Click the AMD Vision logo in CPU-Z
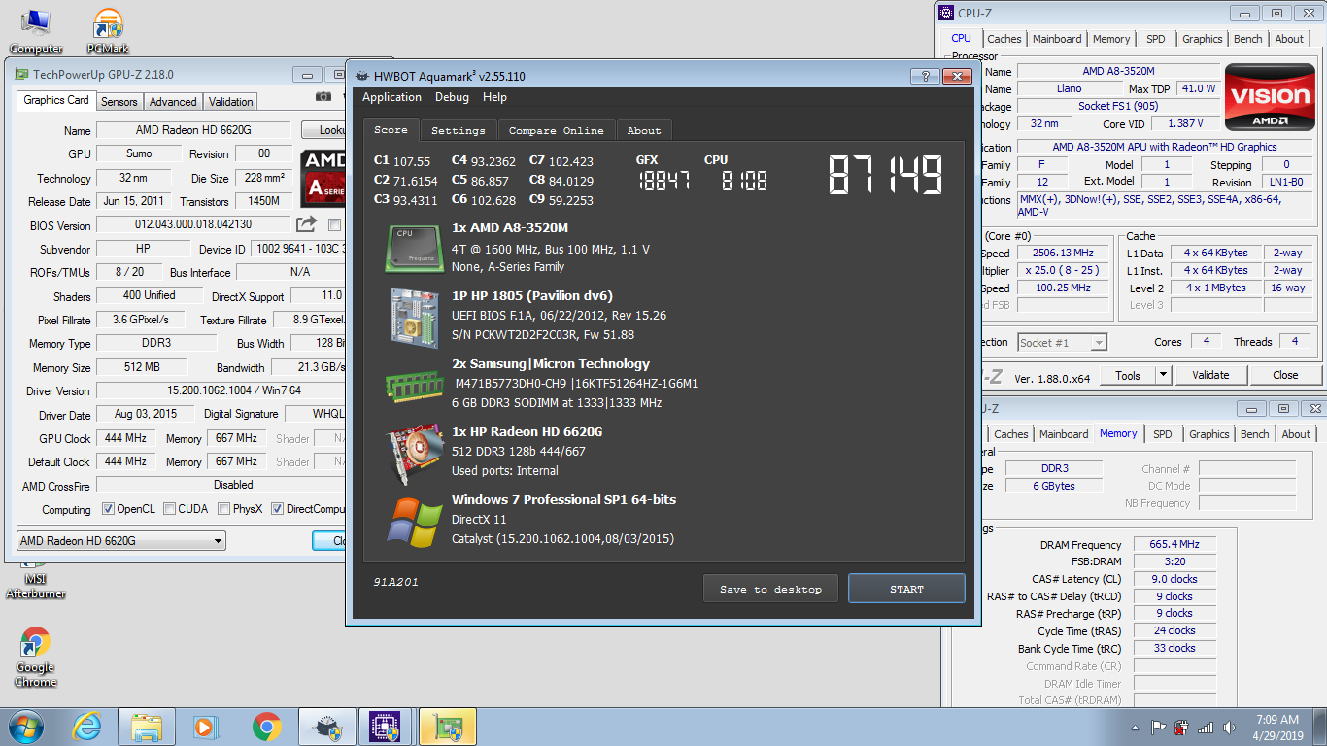This screenshot has width=1327, height=746. click(1271, 98)
